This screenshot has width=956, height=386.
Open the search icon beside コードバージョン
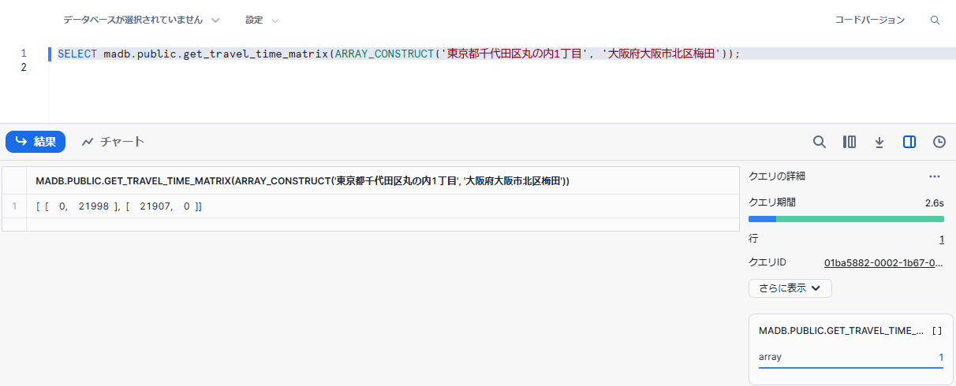click(x=935, y=20)
